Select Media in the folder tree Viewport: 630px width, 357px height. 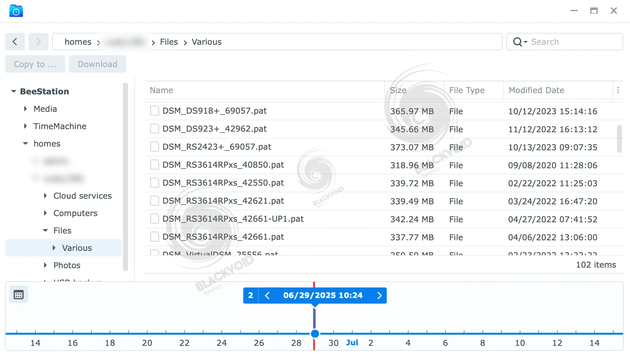[x=45, y=109]
